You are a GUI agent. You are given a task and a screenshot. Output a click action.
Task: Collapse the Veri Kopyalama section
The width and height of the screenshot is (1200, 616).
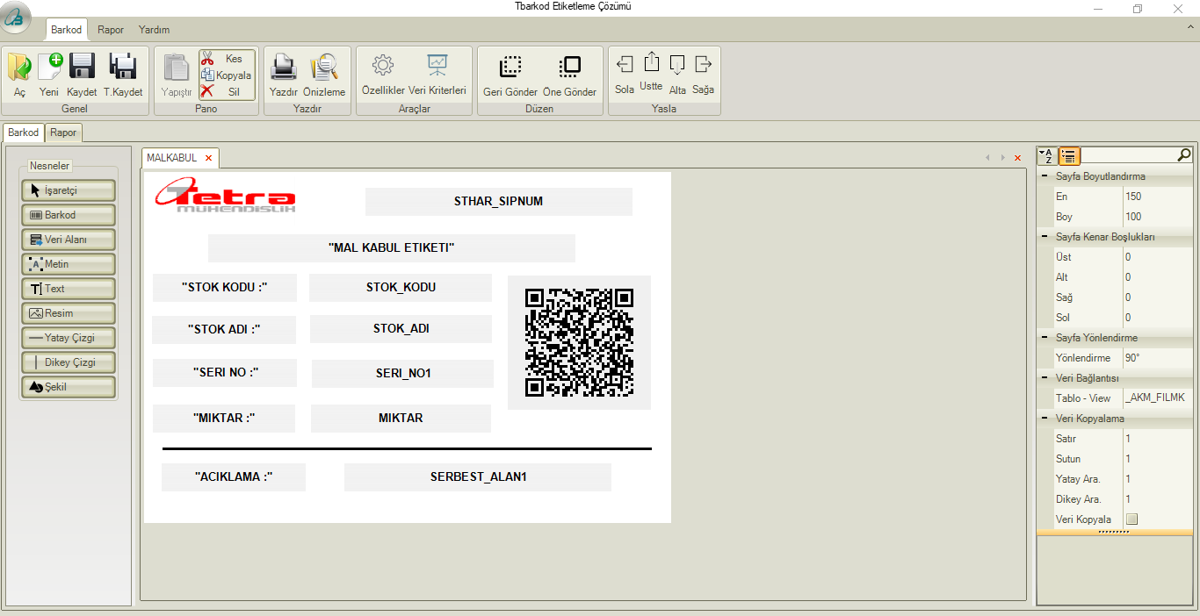1045,419
